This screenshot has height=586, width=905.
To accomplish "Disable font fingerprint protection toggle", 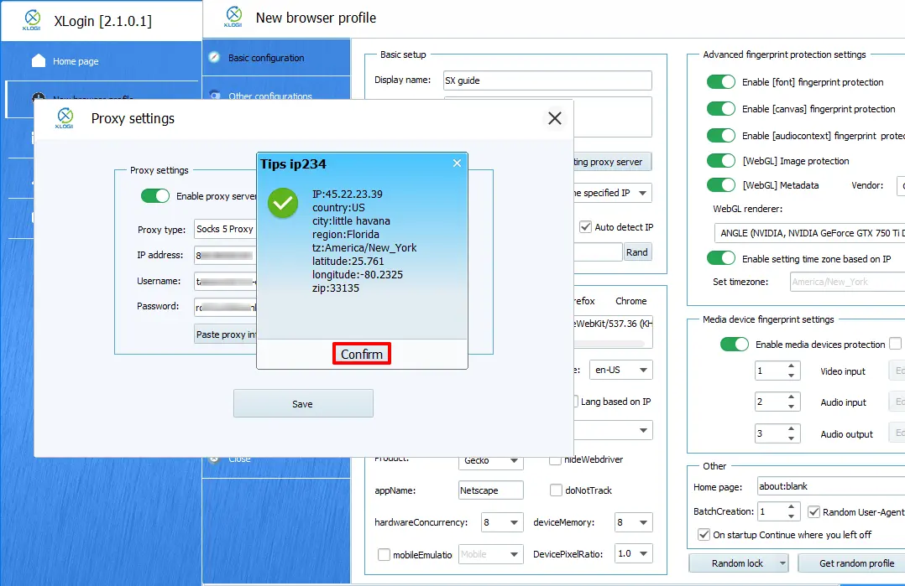I will tap(720, 82).
